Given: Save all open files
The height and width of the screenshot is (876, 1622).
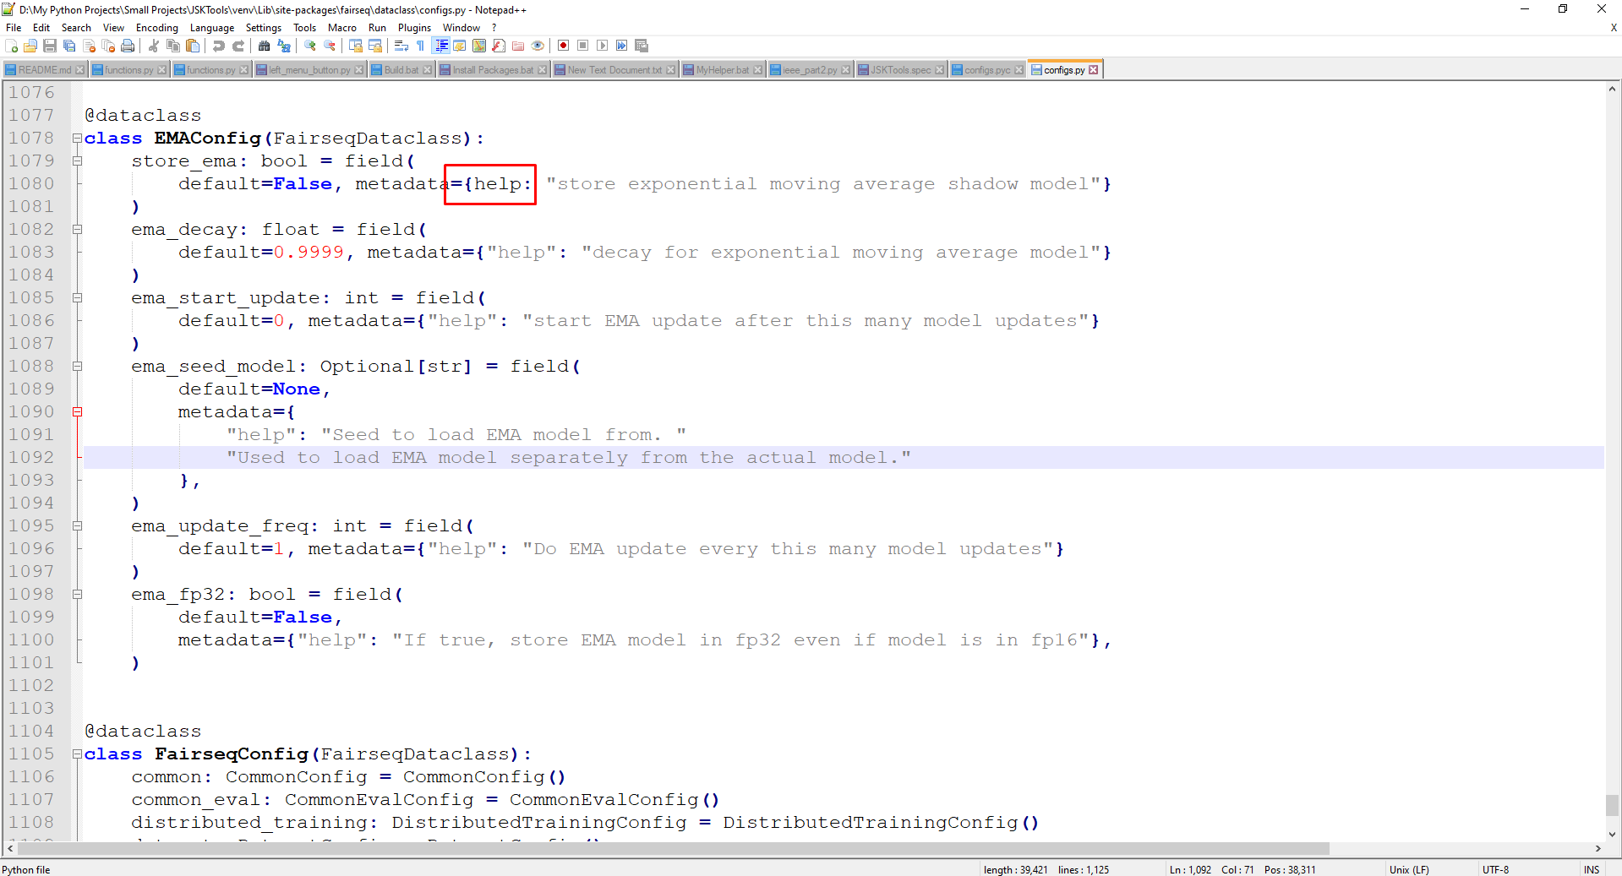Looking at the screenshot, I should pyautogui.click(x=69, y=46).
